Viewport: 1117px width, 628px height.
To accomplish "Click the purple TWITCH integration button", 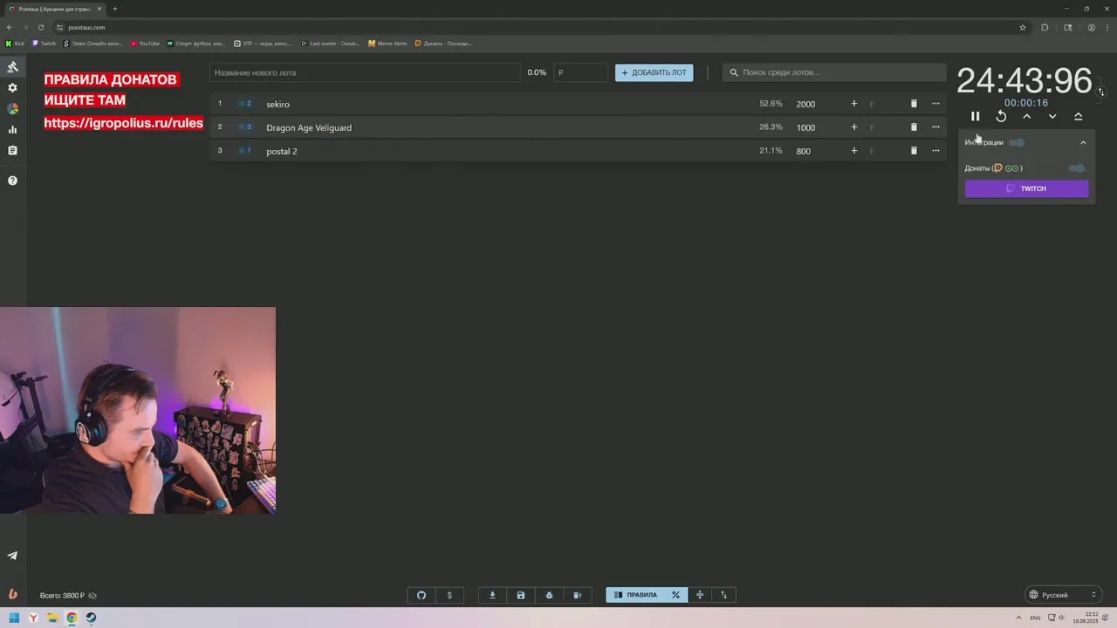I will pos(1026,188).
